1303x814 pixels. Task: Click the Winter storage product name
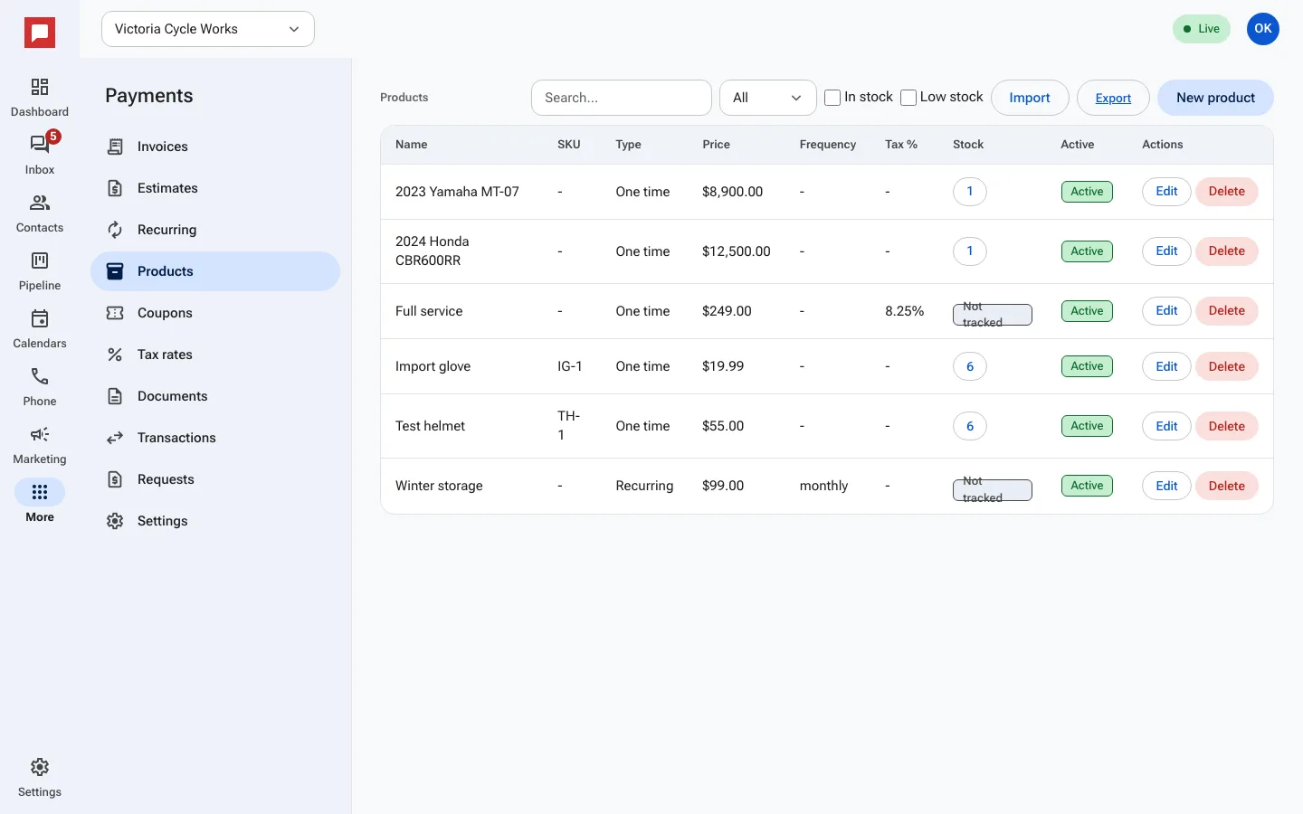pyautogui.click(x=439, y=486)
